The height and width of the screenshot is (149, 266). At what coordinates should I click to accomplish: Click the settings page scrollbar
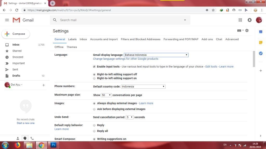point(254,59)
